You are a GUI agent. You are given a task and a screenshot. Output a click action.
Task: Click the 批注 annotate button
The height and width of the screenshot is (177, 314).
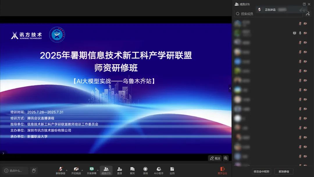215,158
